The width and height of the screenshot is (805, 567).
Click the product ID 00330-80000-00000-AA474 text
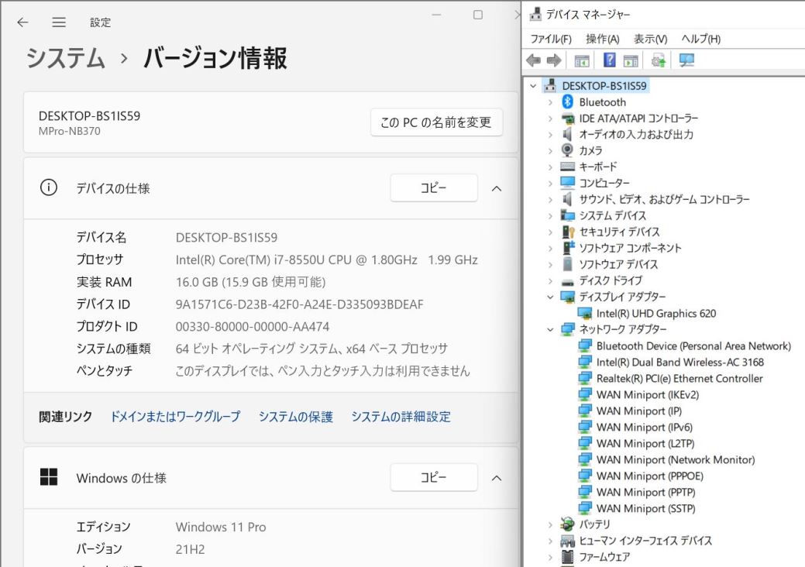point(253,327)
